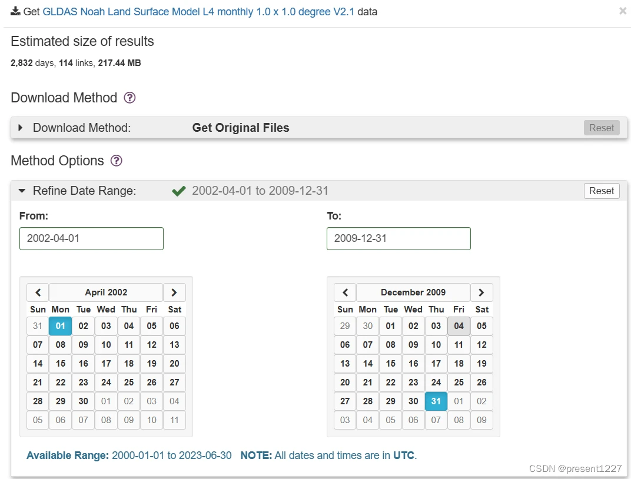Open GLDAS Noah Land Surface Model link
Screen dimensions: 631x479
pyautogui.click(x=198, y=12)
